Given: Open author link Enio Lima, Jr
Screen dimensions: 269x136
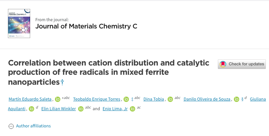Looking at the screenshot, I should tap(115, 109).
